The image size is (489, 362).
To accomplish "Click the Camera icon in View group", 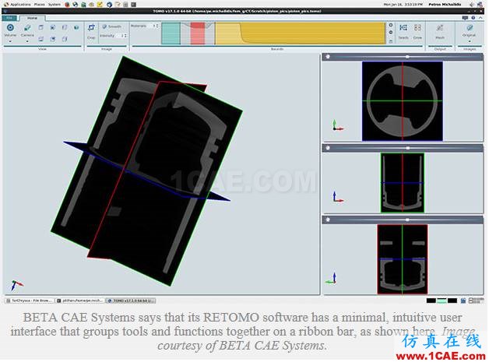I will point(27,28).
